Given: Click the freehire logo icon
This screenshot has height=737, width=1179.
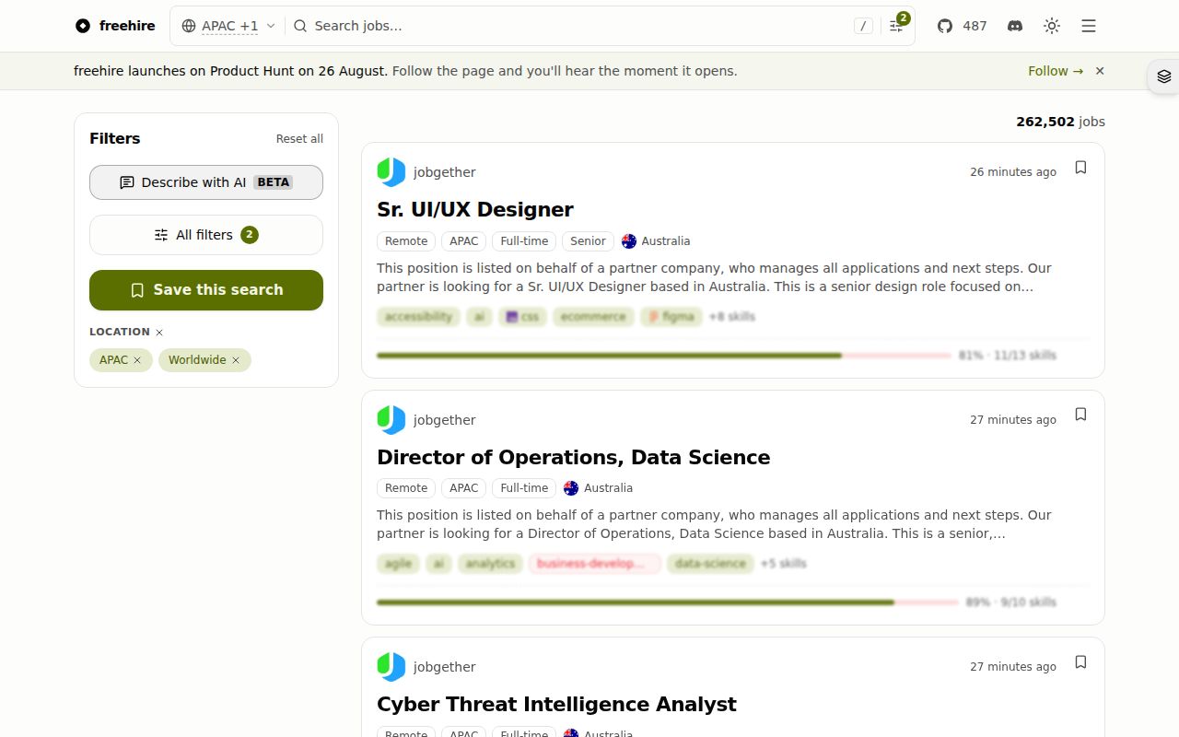Looking at the screenshot, I should (83, 26).
